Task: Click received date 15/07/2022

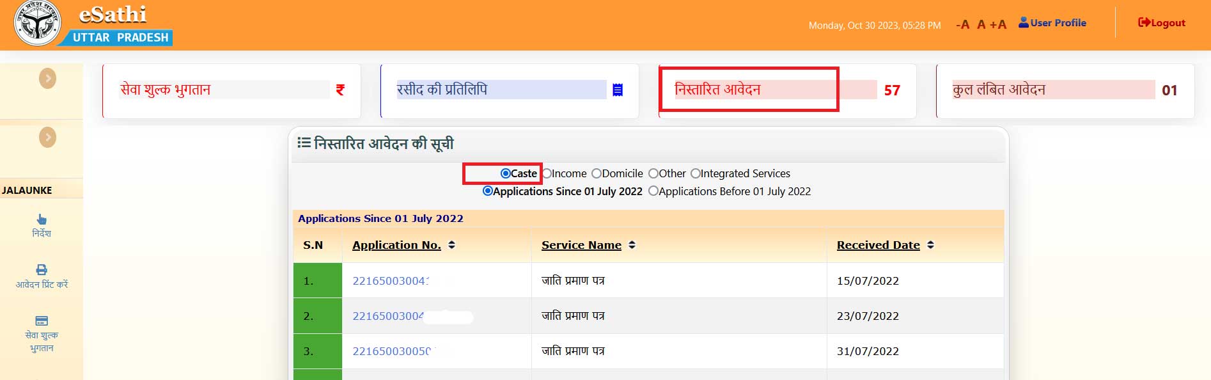Action: tap(868, 281)
